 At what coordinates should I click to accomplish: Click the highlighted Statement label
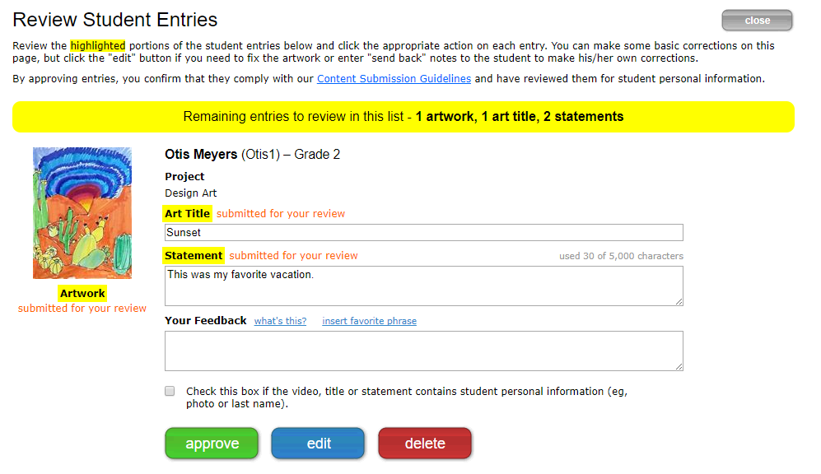pos(194,255)
